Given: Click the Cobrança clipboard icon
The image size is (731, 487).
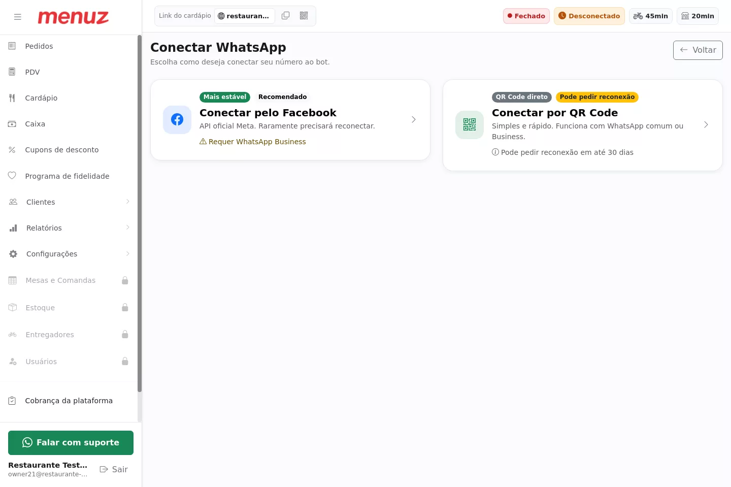Looking at the screenshot, I should point(12,401).
